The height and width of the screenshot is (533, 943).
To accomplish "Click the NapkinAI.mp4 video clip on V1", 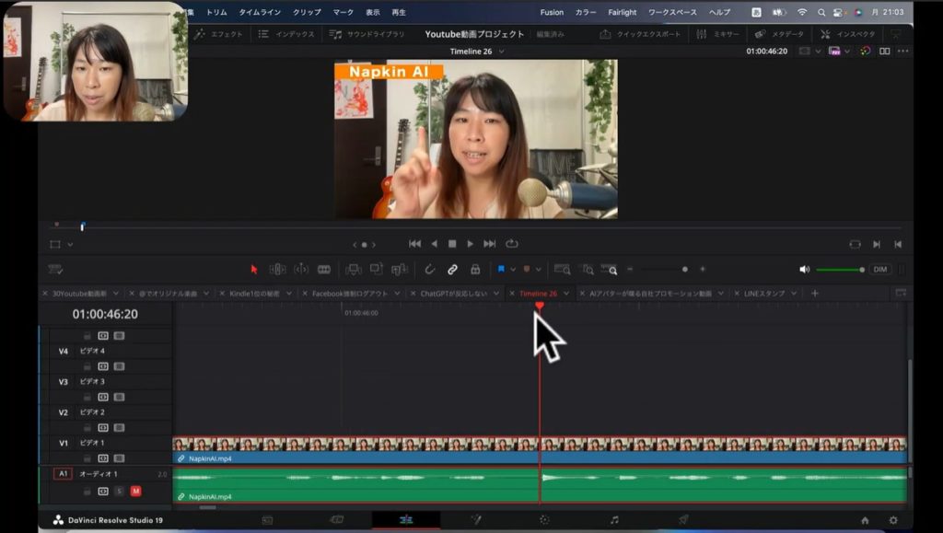I will point(368,450).
